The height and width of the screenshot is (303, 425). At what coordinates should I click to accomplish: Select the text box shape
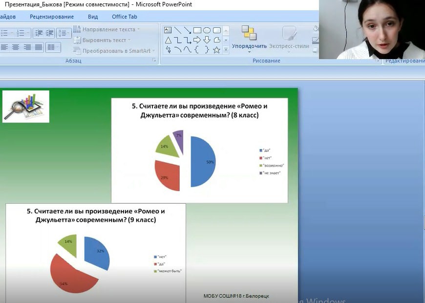168,30
